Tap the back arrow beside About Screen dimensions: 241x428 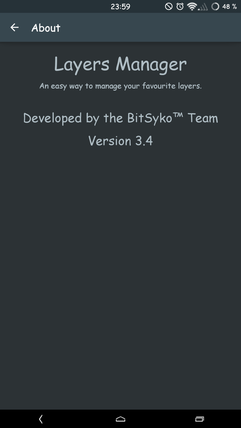[14, 27]
